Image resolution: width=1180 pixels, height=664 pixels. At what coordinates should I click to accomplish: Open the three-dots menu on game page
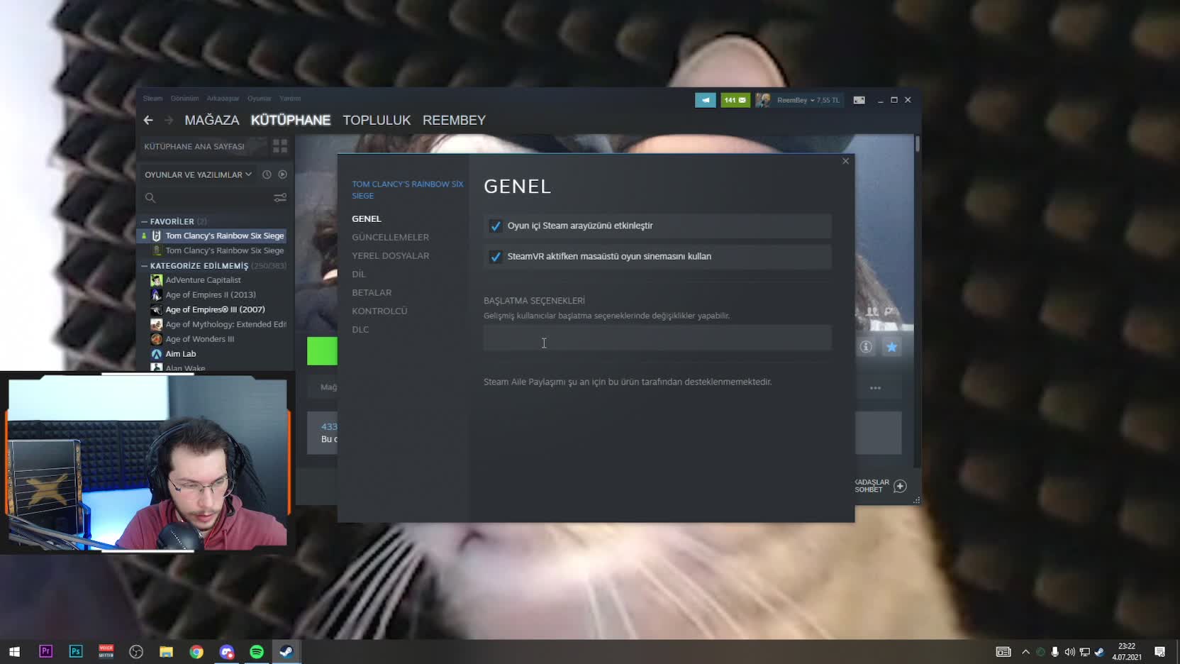tap(876, 388)
